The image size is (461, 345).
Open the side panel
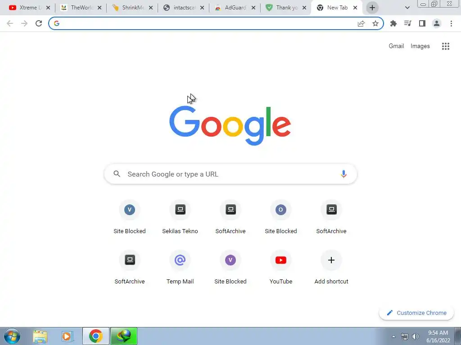[x=422, y=23]
